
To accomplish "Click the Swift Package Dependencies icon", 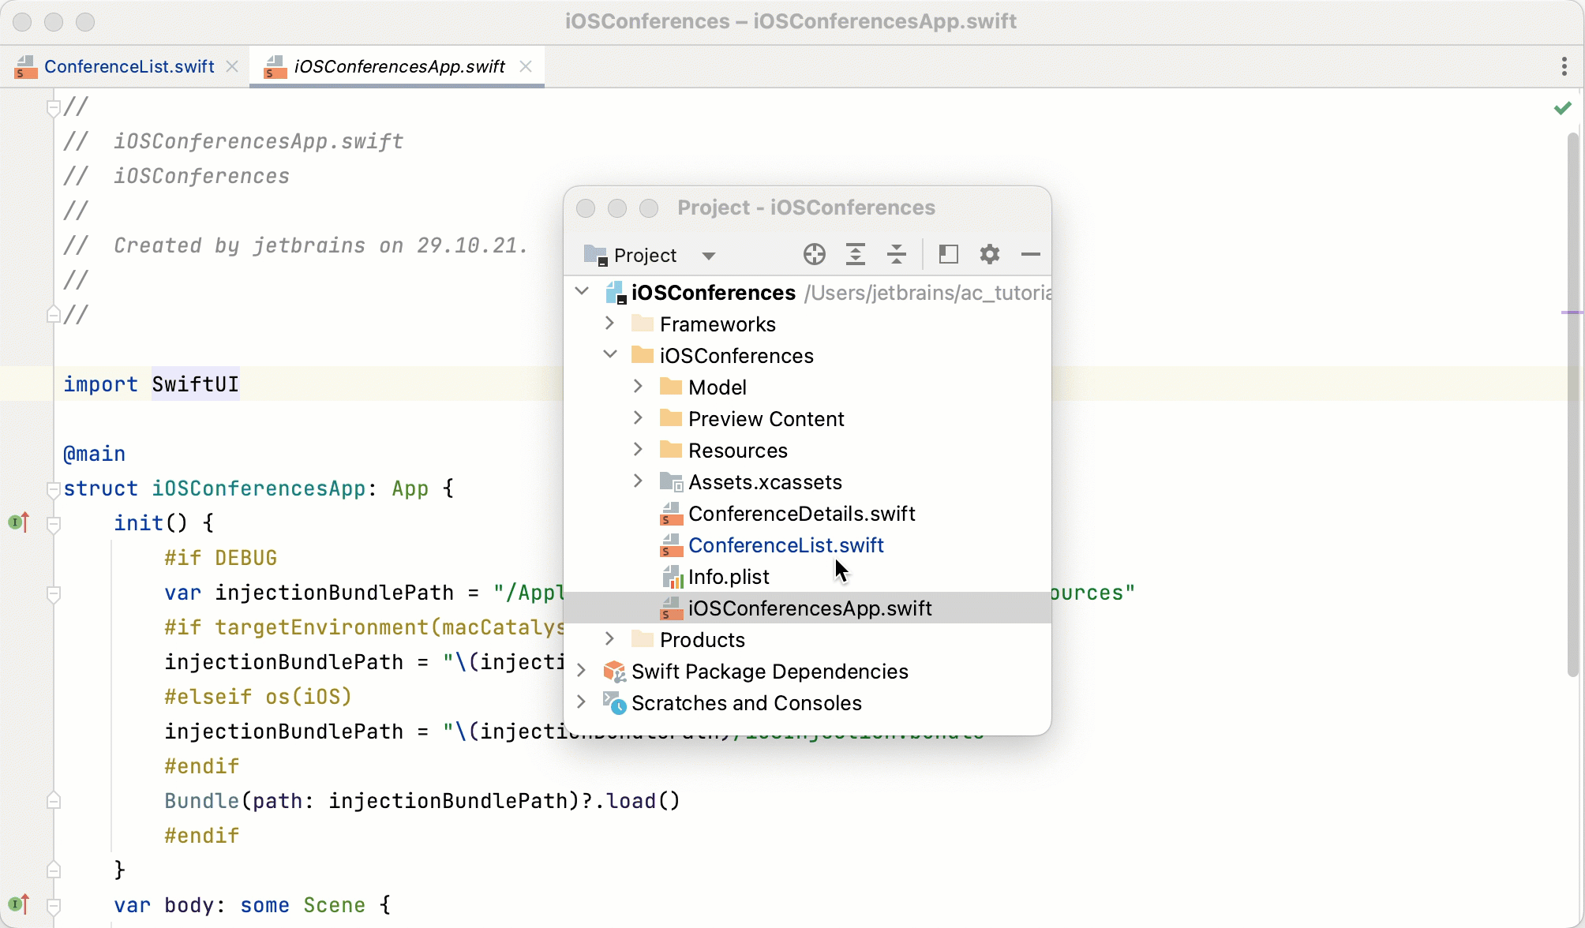I will pos(614,671).
